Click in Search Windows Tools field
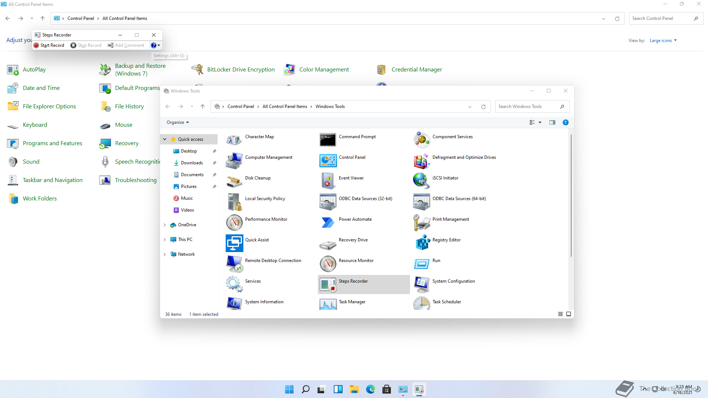 tap(532, 107)
